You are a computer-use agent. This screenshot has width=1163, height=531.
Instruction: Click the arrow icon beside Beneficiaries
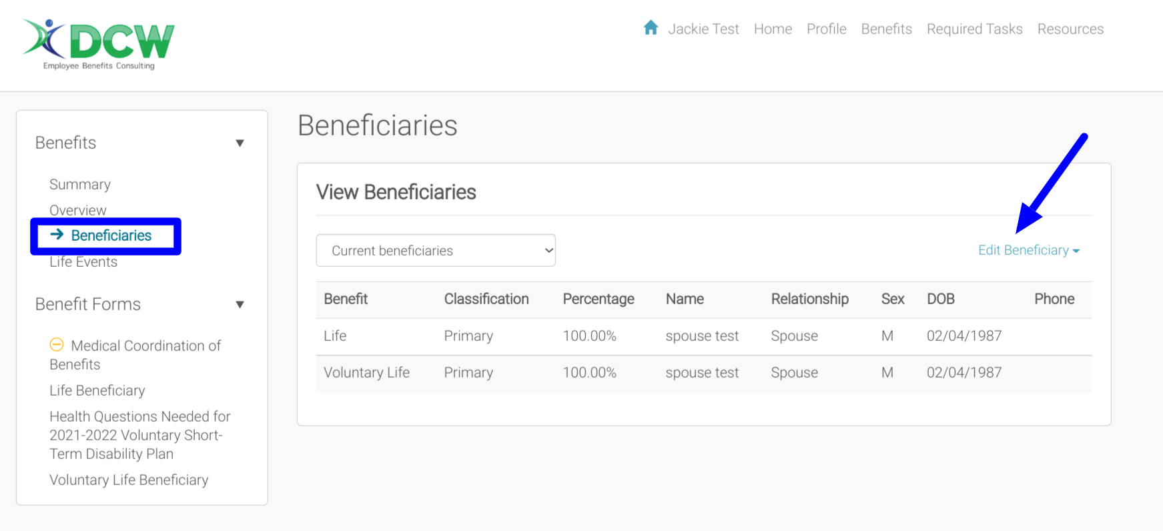(x=57, y=235)
